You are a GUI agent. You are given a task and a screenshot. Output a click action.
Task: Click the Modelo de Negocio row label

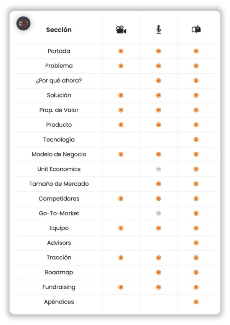click(x=59, y=154)
